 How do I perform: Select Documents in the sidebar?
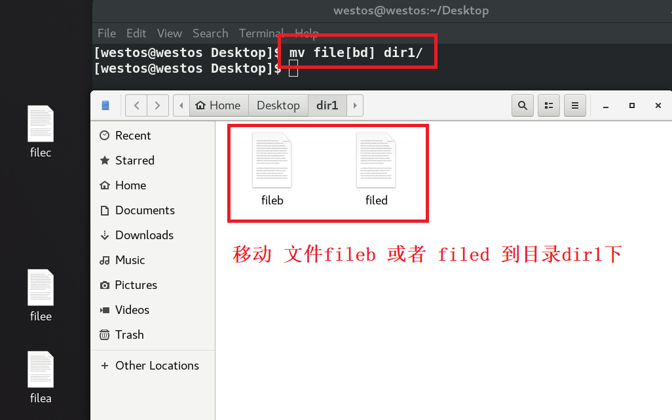[153, 210]
